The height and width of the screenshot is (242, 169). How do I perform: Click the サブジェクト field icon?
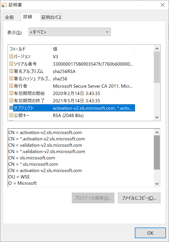click(11, 108)
